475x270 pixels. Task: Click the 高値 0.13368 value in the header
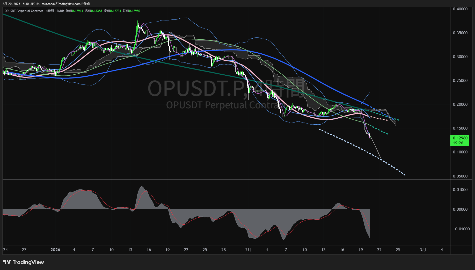tap(97, 11)
